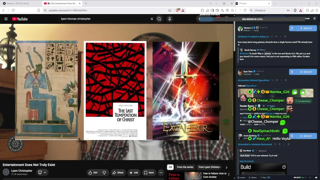Show next filter chips with right chevron
The image size is (320, 180).
coord(226,167)
